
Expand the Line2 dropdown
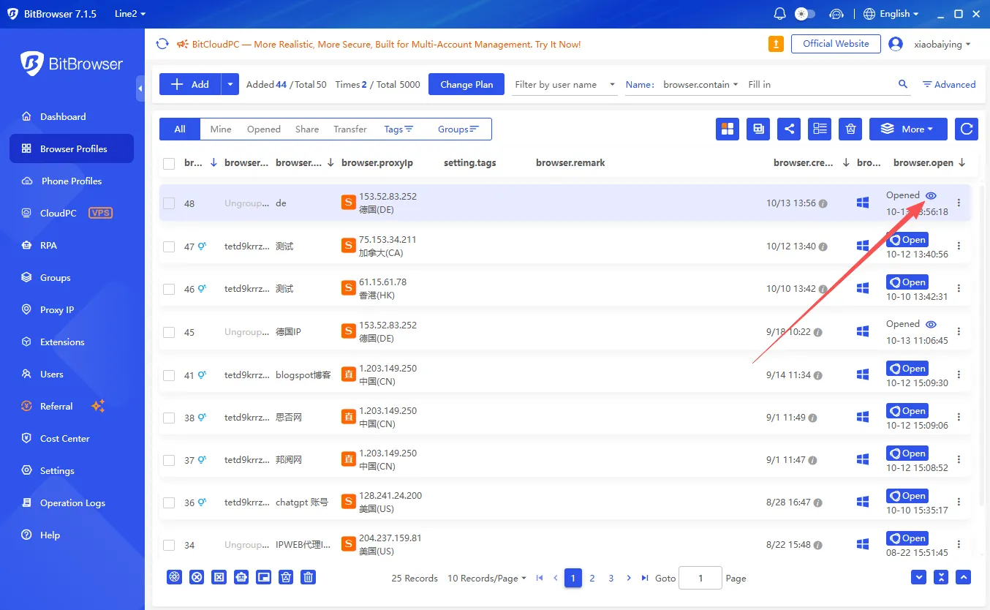tap(131, 14)
